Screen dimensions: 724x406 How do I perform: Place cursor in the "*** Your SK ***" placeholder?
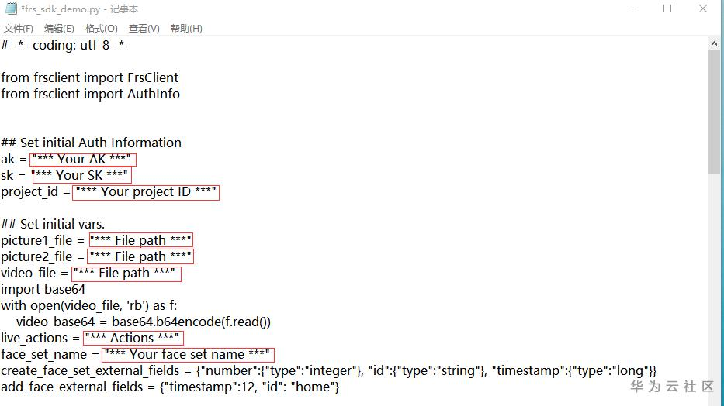coord(81,176)
